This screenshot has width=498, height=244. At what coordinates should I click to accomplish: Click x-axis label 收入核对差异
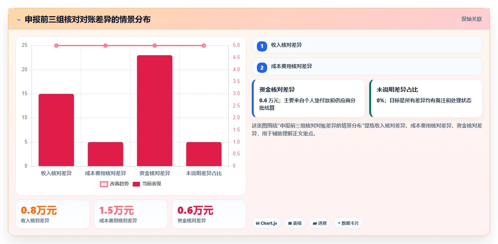point(56,173)
